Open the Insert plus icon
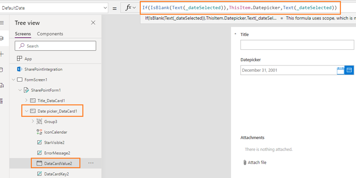The image size is (356, 178). [x=2, y=54]
